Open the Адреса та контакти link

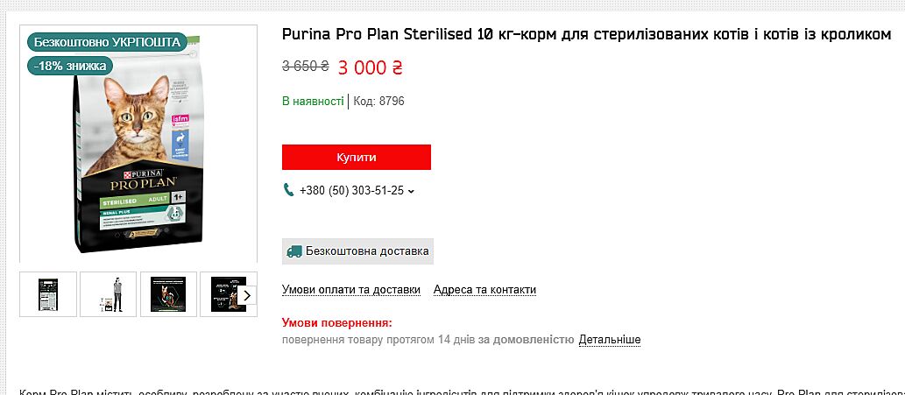(484, 290)
